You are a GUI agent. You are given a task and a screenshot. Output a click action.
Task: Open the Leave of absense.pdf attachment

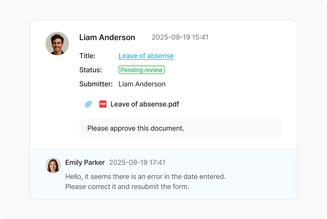[x=144, y=104]
